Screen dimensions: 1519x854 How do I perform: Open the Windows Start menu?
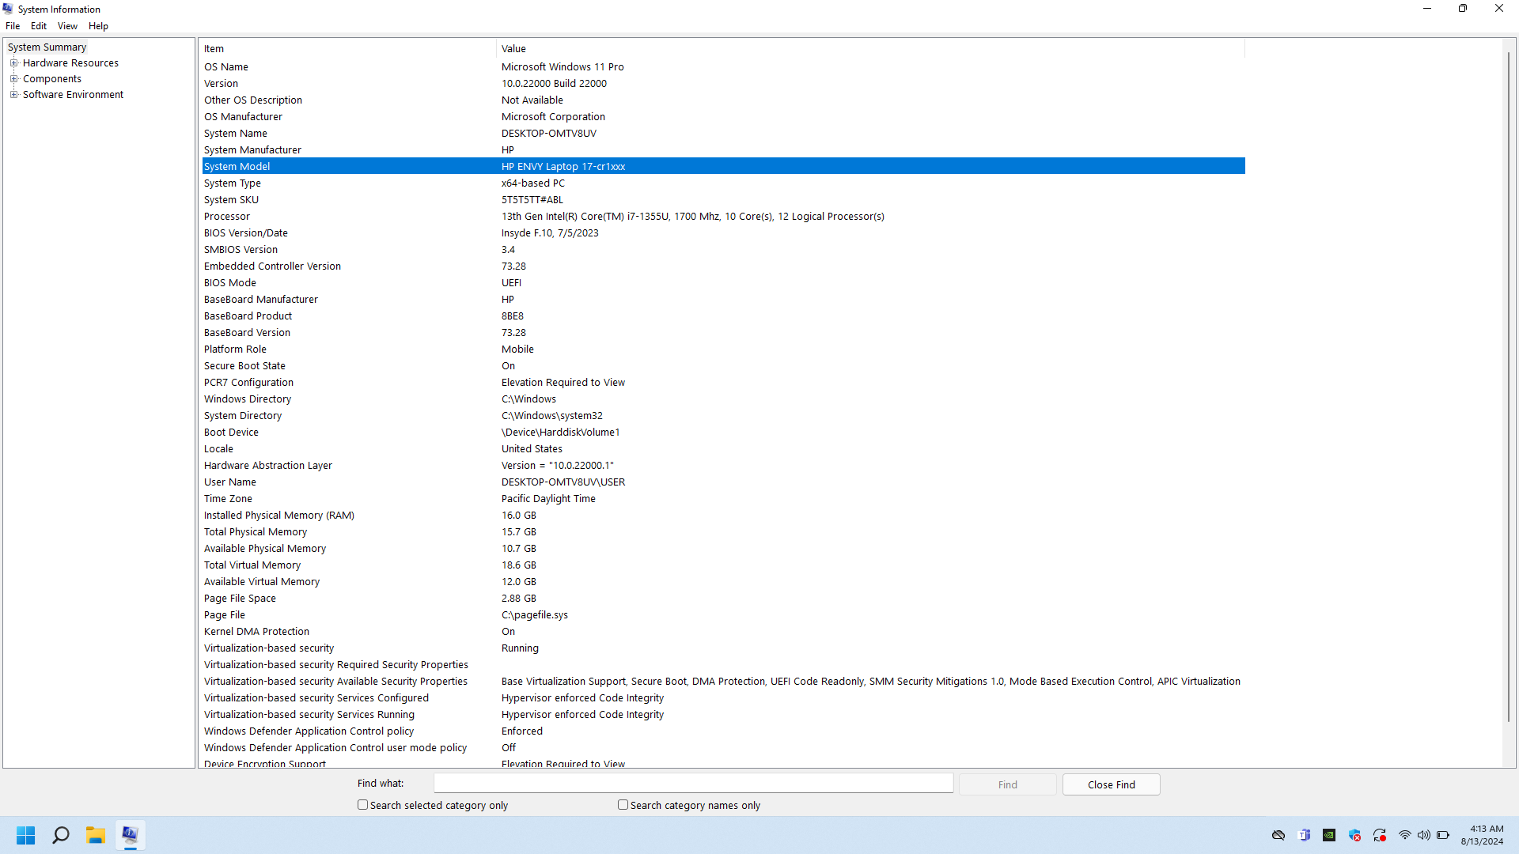point(26,835)
